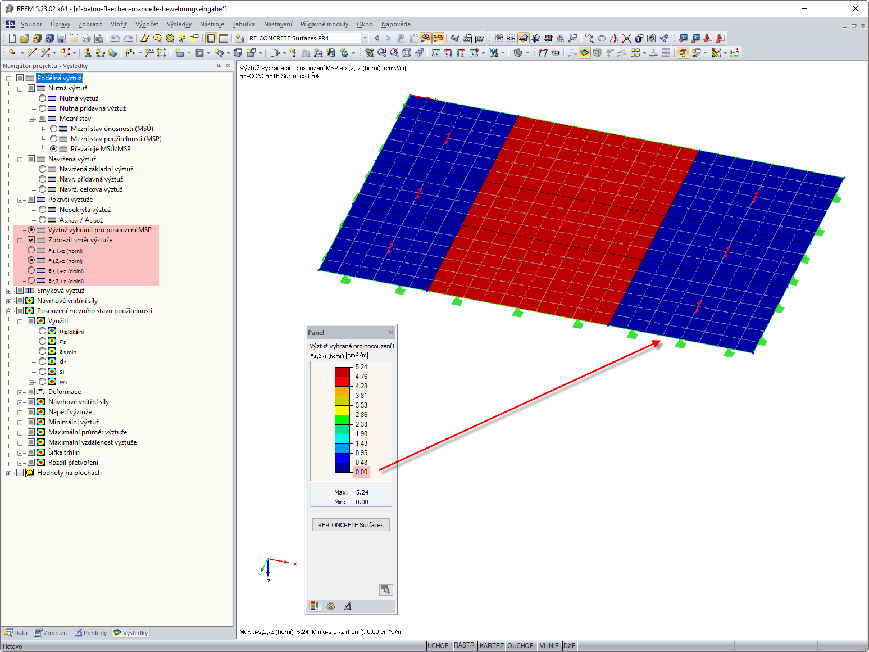Viewport: 869px width, 652px height.
Task: Click the dark red 5.24 legend color swatch
Action: (343, 372)
